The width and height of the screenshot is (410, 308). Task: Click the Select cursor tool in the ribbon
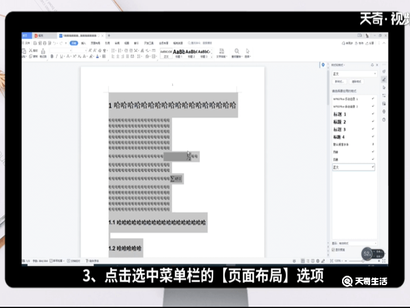click(x=247, y=53)
